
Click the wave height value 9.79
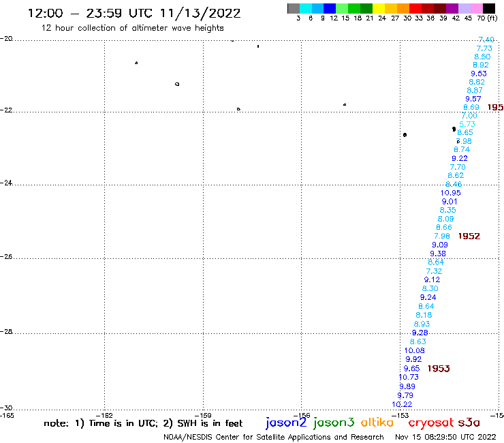pos(405,395)
